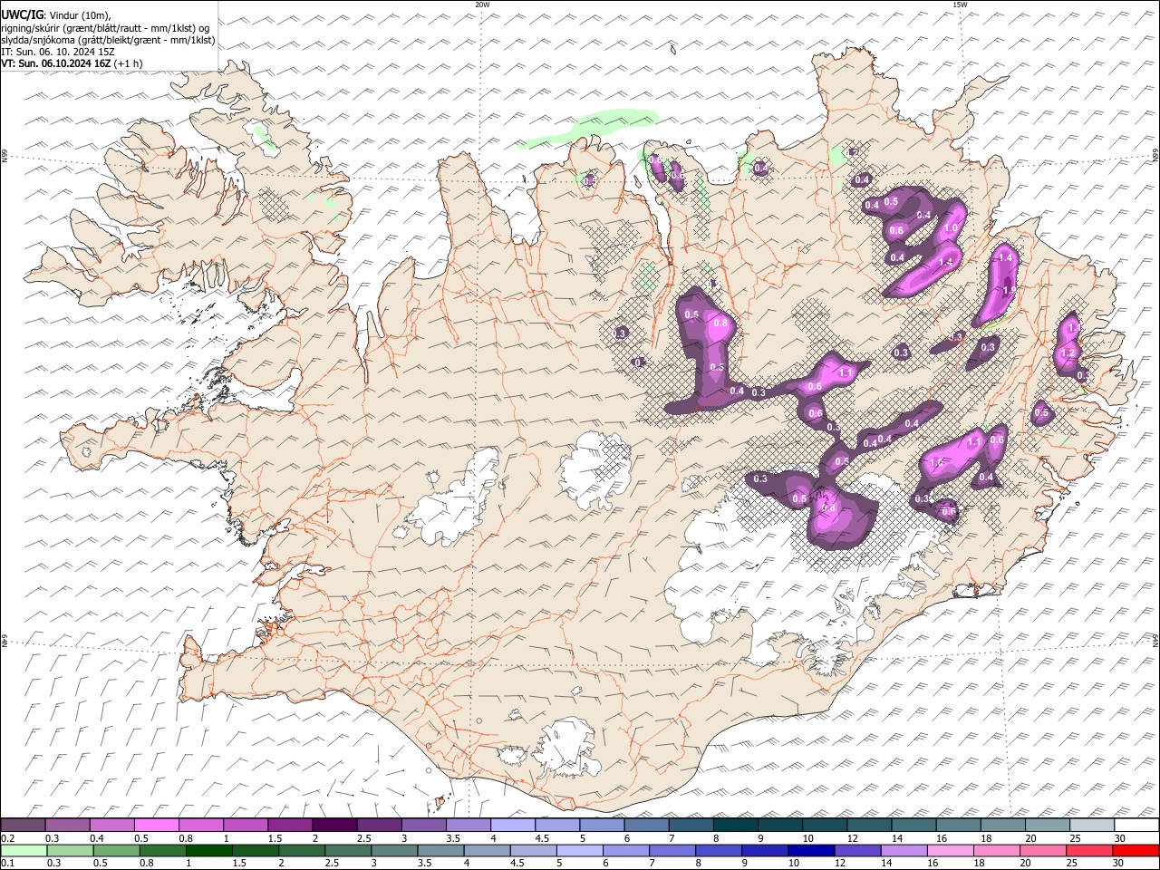Pick the medium green 0.5 rain legend swatch

116,851
